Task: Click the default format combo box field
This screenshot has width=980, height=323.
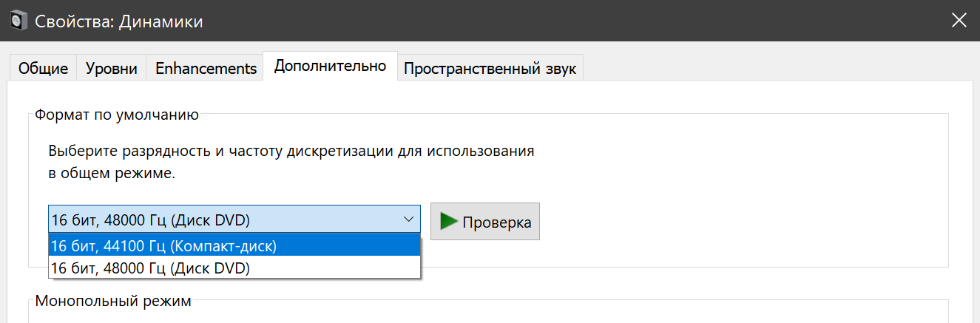Action: coord(222,220)
